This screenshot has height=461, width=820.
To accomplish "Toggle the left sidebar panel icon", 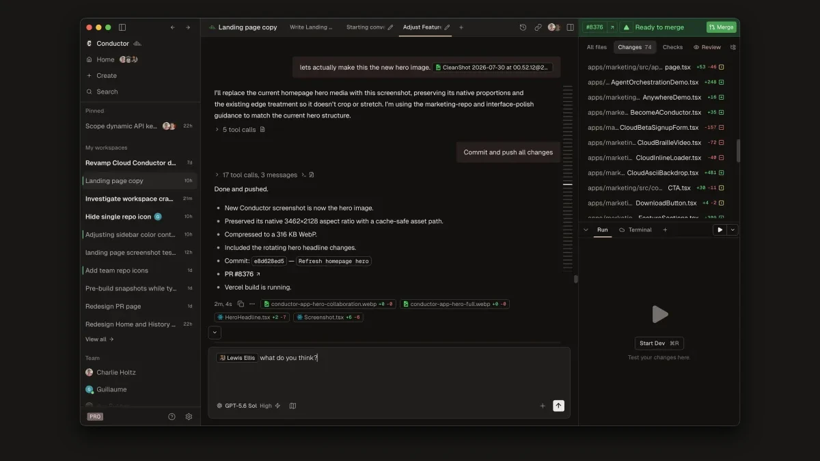I will coord(122,27).
